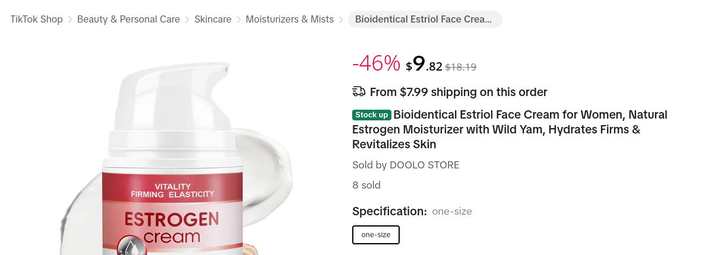Screen dimensions: 705x255
Task: Click the 8 sold count
Action: coord(366,185)
